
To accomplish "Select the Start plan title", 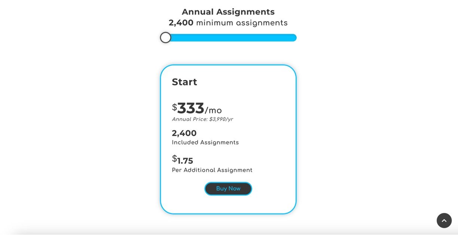I will tap(184, 82).
